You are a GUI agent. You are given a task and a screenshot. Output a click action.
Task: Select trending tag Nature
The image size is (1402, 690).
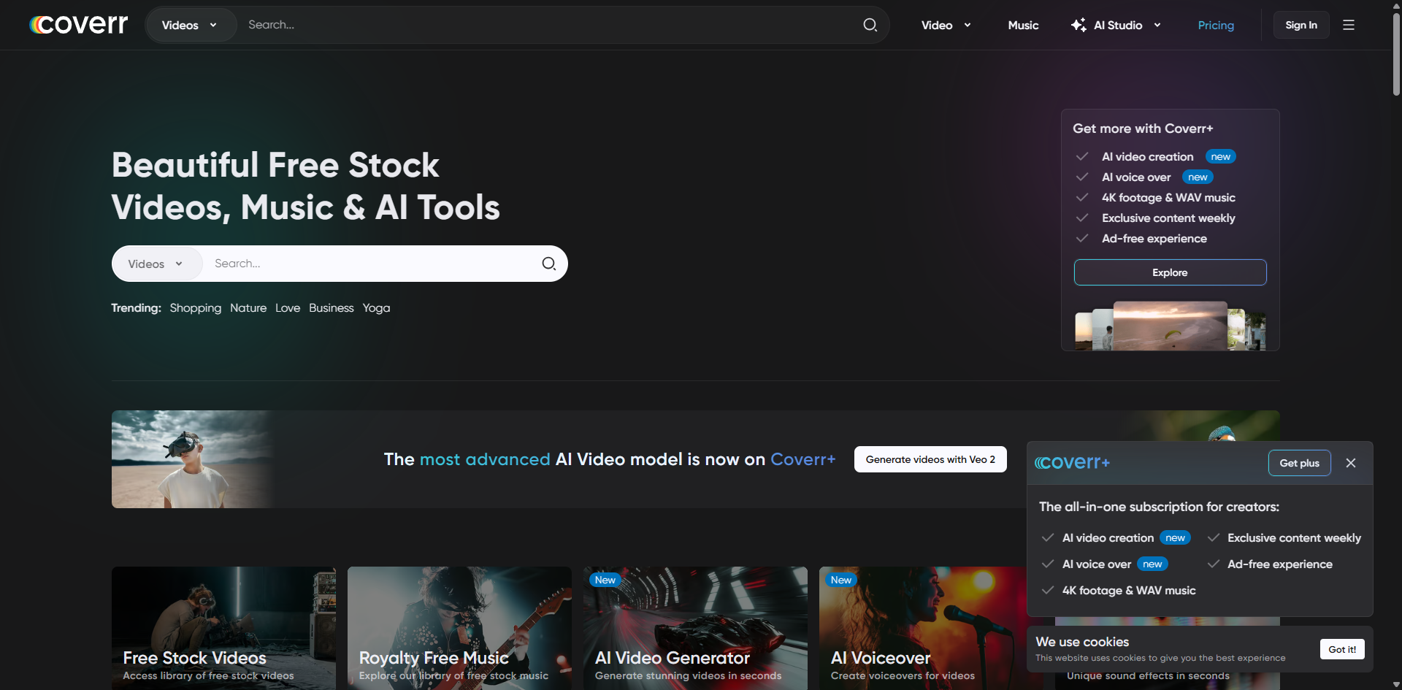point(248,308)
